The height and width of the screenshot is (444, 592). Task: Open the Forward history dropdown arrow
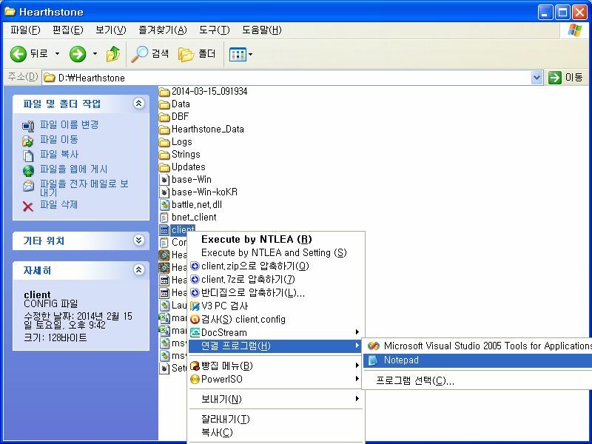[x=95, y=54]
